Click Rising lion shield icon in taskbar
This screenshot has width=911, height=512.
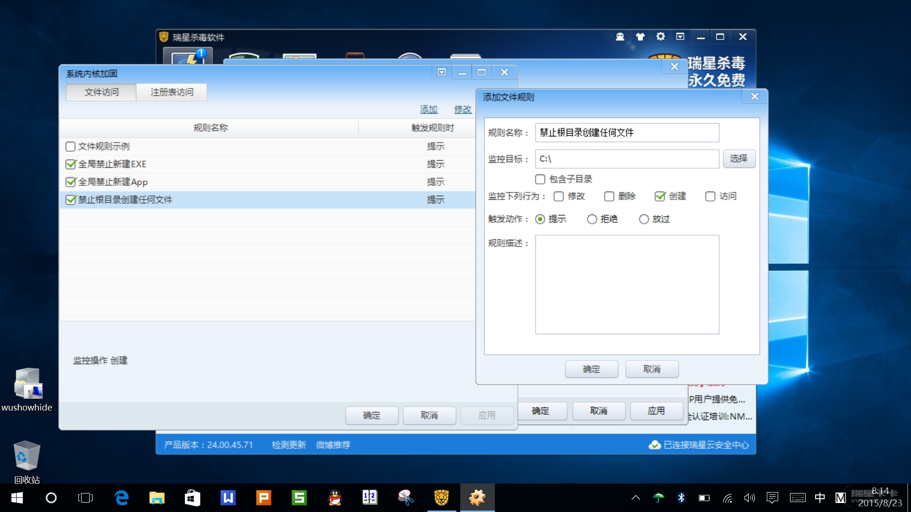441,498
